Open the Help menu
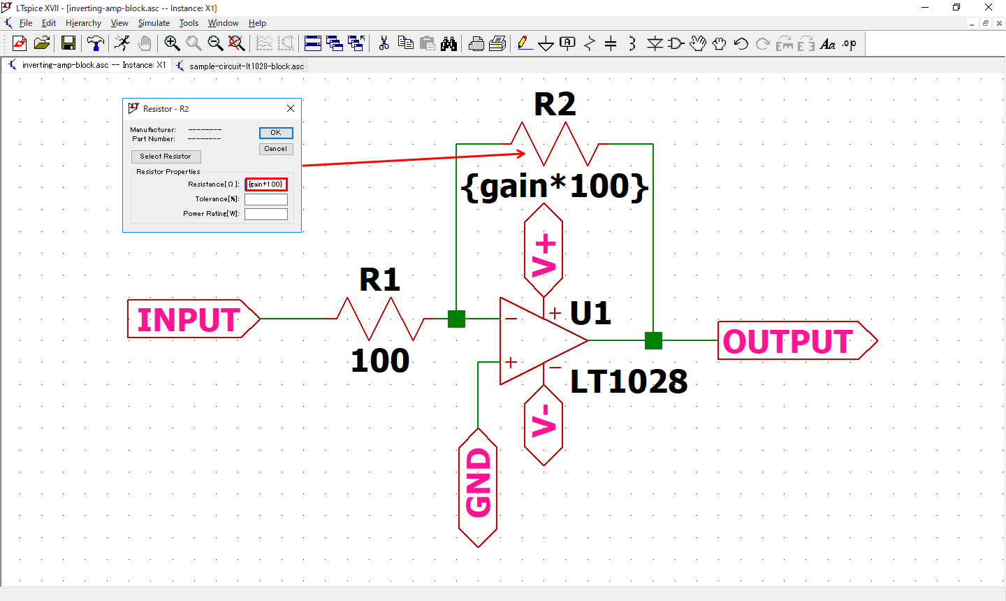Image resolution: width=1006 pixels, height=601 pixels. 257,23
